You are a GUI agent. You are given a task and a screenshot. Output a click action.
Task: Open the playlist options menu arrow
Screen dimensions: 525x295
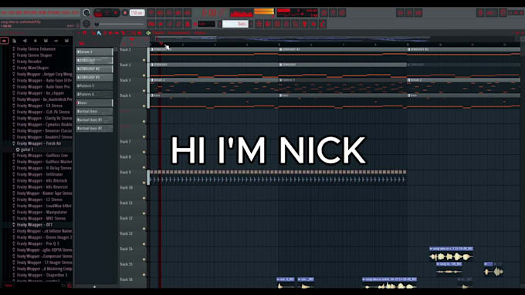tap(79, 33)
